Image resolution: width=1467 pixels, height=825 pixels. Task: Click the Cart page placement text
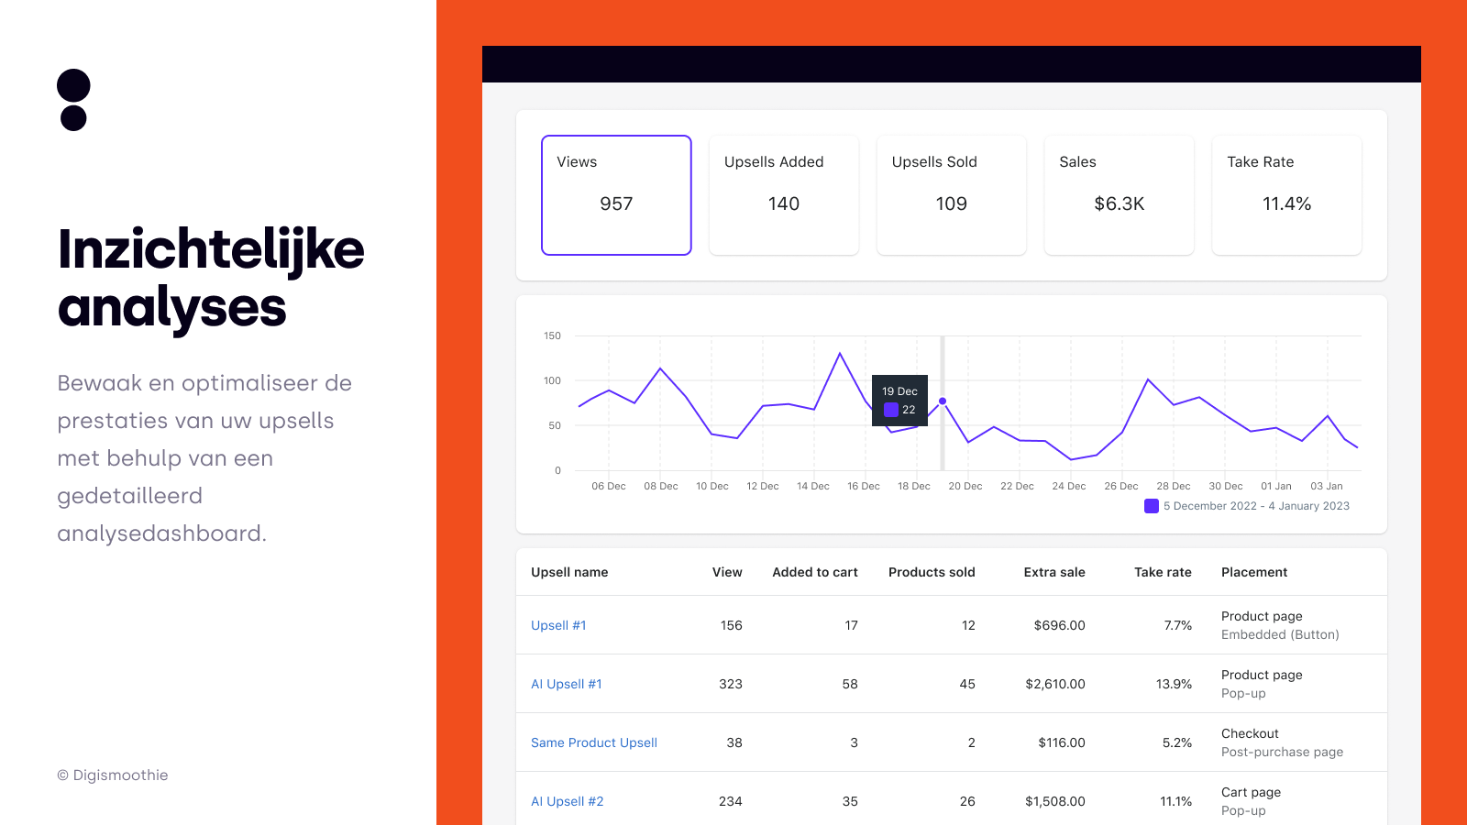click(x=1251, y=792)
